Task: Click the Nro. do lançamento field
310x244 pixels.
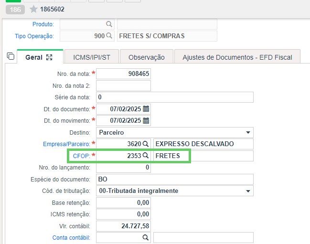Action: tap(123, 167)
